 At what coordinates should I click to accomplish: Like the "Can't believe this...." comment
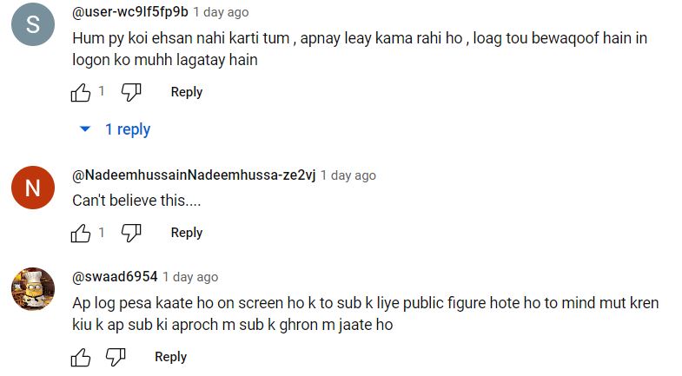click(81, 233)
